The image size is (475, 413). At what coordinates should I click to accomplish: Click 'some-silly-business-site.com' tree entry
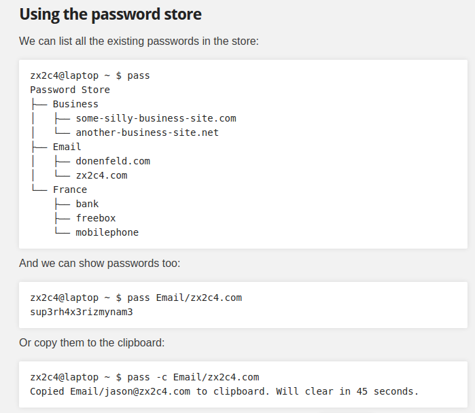pos(156,118)
